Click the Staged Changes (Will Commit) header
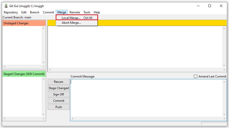 [24, 74]
